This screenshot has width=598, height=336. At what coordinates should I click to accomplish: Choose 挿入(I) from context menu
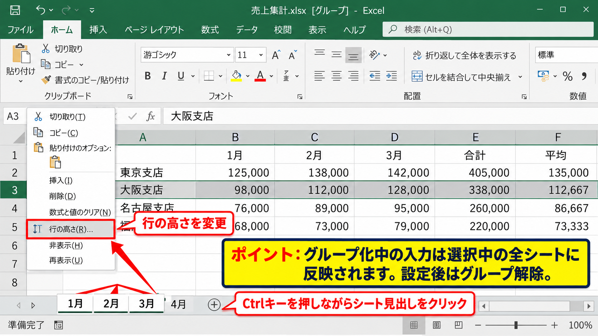coord(71,180)
